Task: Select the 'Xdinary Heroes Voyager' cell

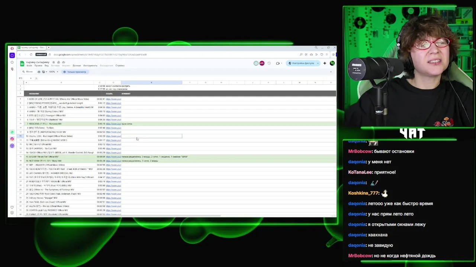Action: (61, 198)
